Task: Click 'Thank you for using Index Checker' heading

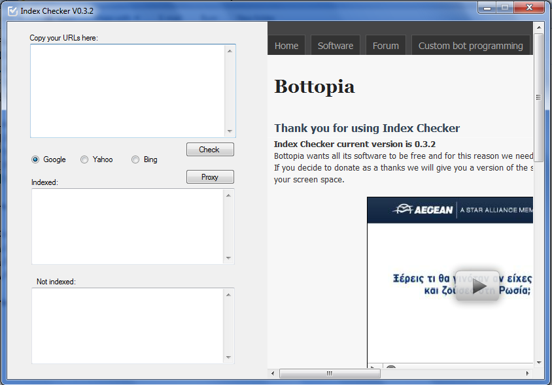Action: pos(367,128)
